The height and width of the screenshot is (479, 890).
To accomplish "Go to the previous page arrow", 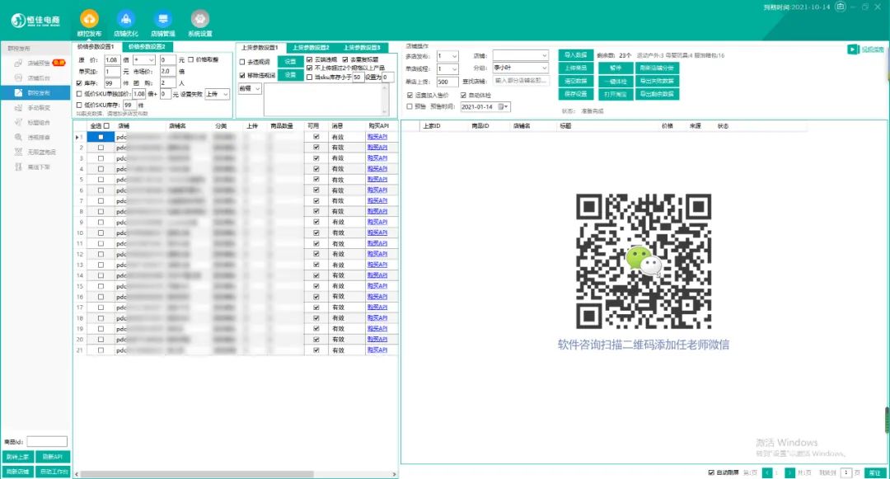I will coord(767,472).
